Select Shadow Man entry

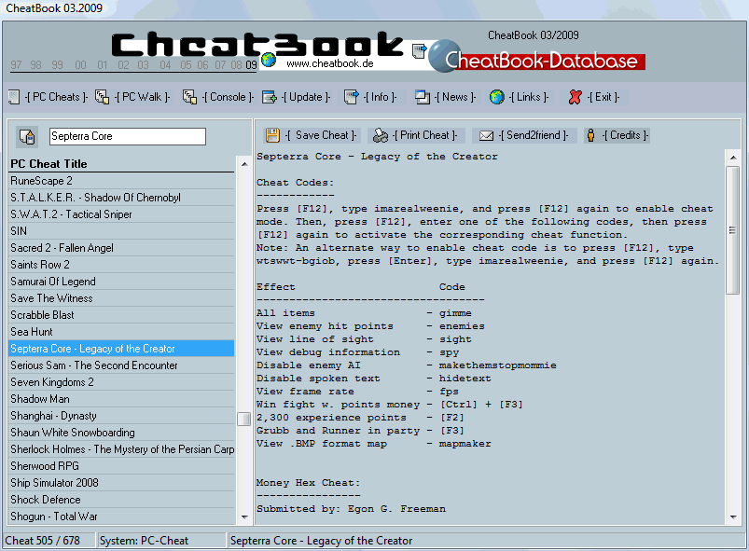122,399
